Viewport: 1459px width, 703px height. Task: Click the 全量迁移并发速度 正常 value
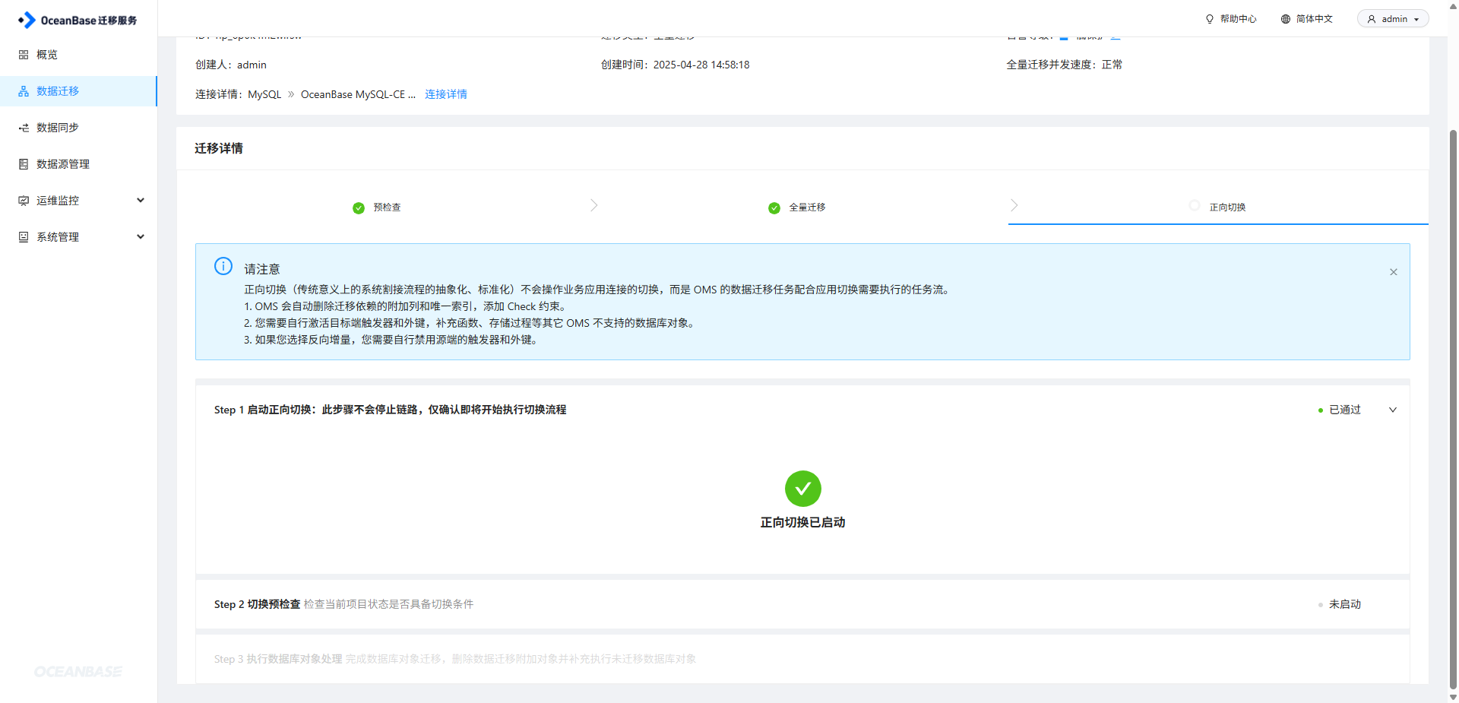[x=1112, y=65]
